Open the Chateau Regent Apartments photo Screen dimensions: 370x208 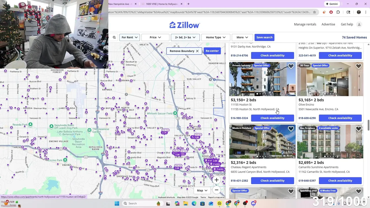(262, 142)
